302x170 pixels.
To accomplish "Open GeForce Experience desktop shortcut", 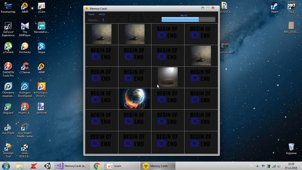I will [8, 29].
